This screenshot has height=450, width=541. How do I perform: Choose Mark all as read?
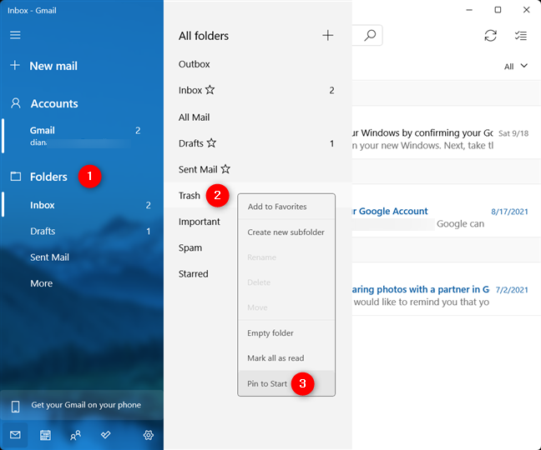286,358
